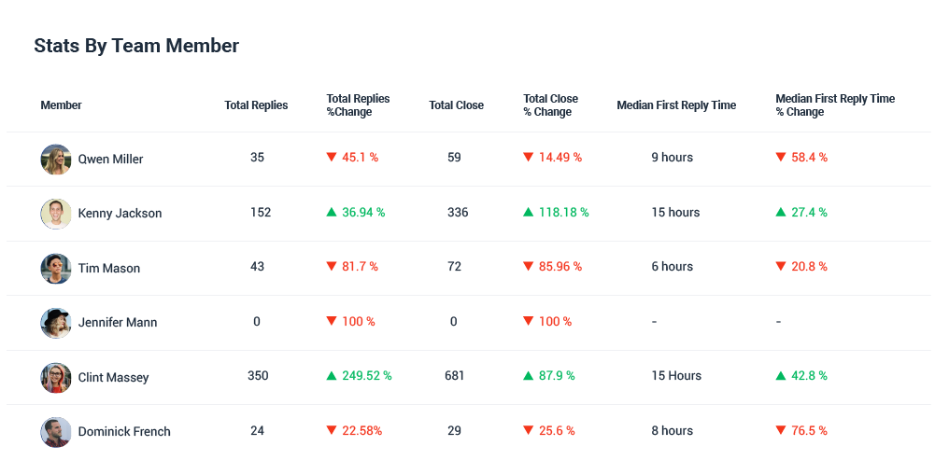
Task: Click Clint Massey's avatar photo
Action: pos(56,378)
